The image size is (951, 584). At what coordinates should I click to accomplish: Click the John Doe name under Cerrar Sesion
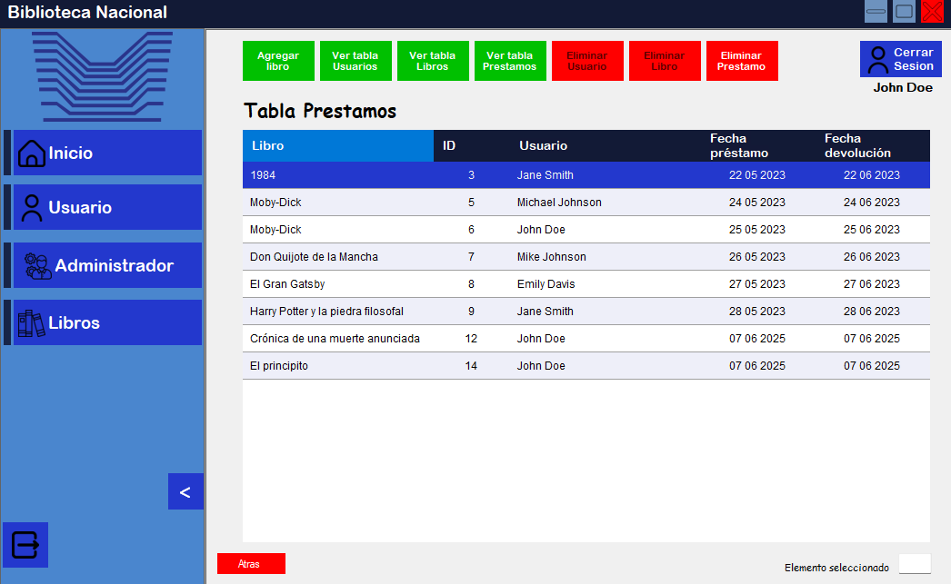903,88
